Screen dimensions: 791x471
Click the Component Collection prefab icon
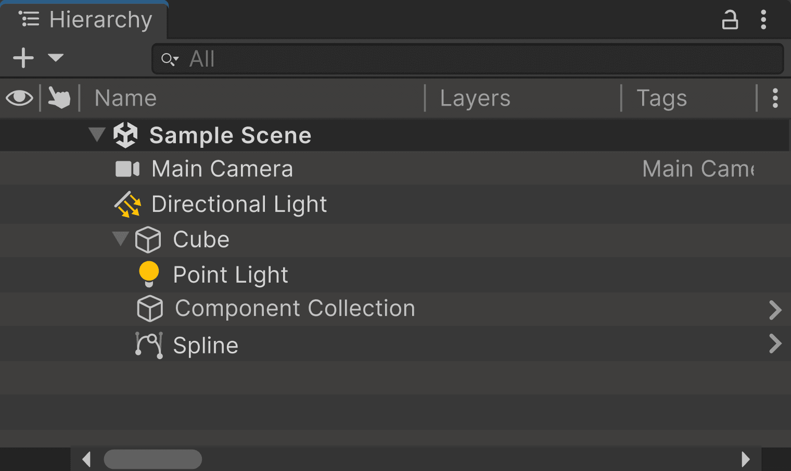tap(150, 309)
